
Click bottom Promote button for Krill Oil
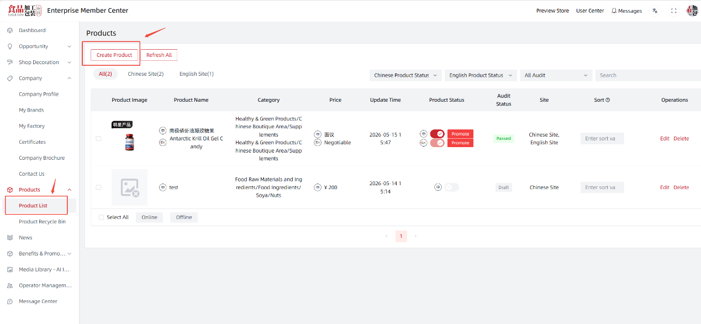click(x=460, y=143)
